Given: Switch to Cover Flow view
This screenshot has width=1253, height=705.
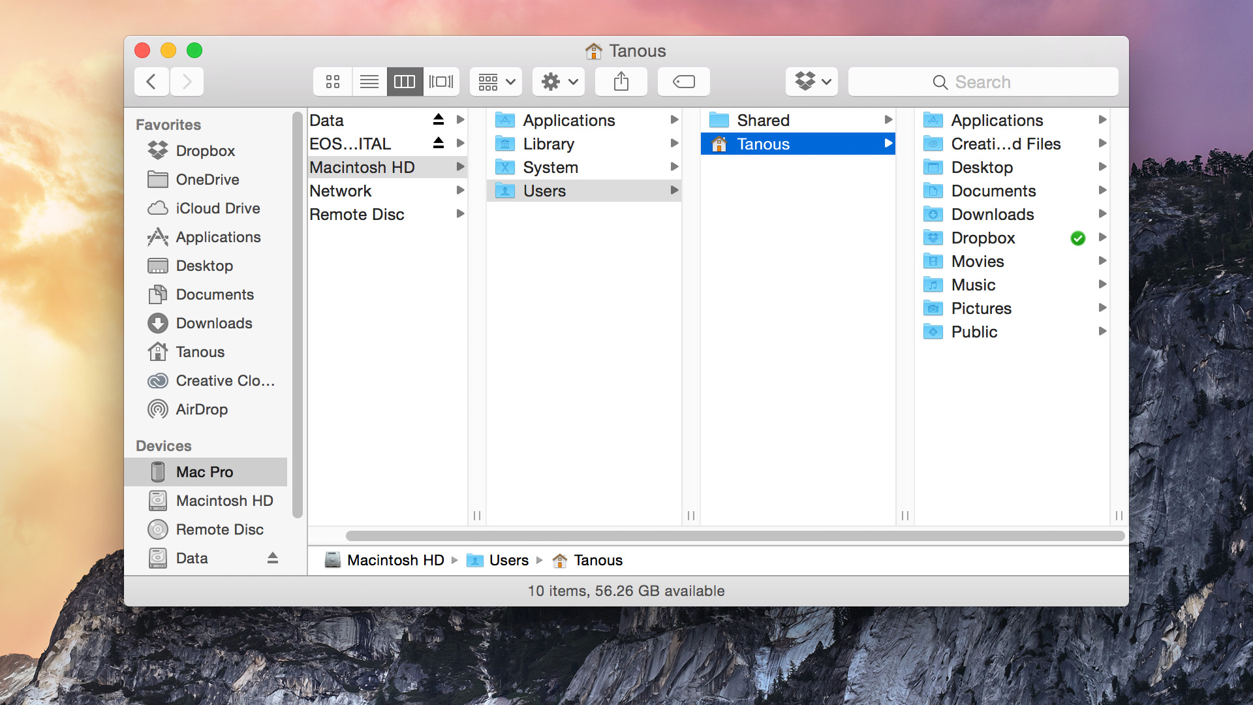Looking at the screenshot, I should click(441, 82).
